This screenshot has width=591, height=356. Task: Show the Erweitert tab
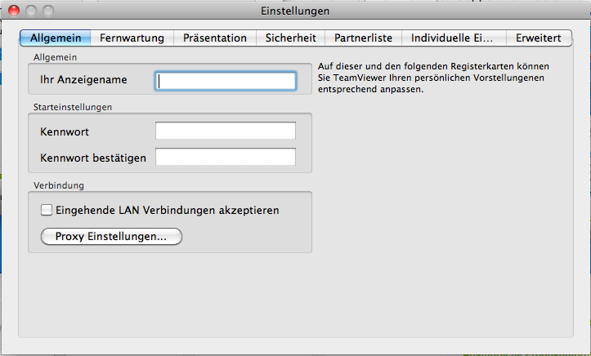538,38
